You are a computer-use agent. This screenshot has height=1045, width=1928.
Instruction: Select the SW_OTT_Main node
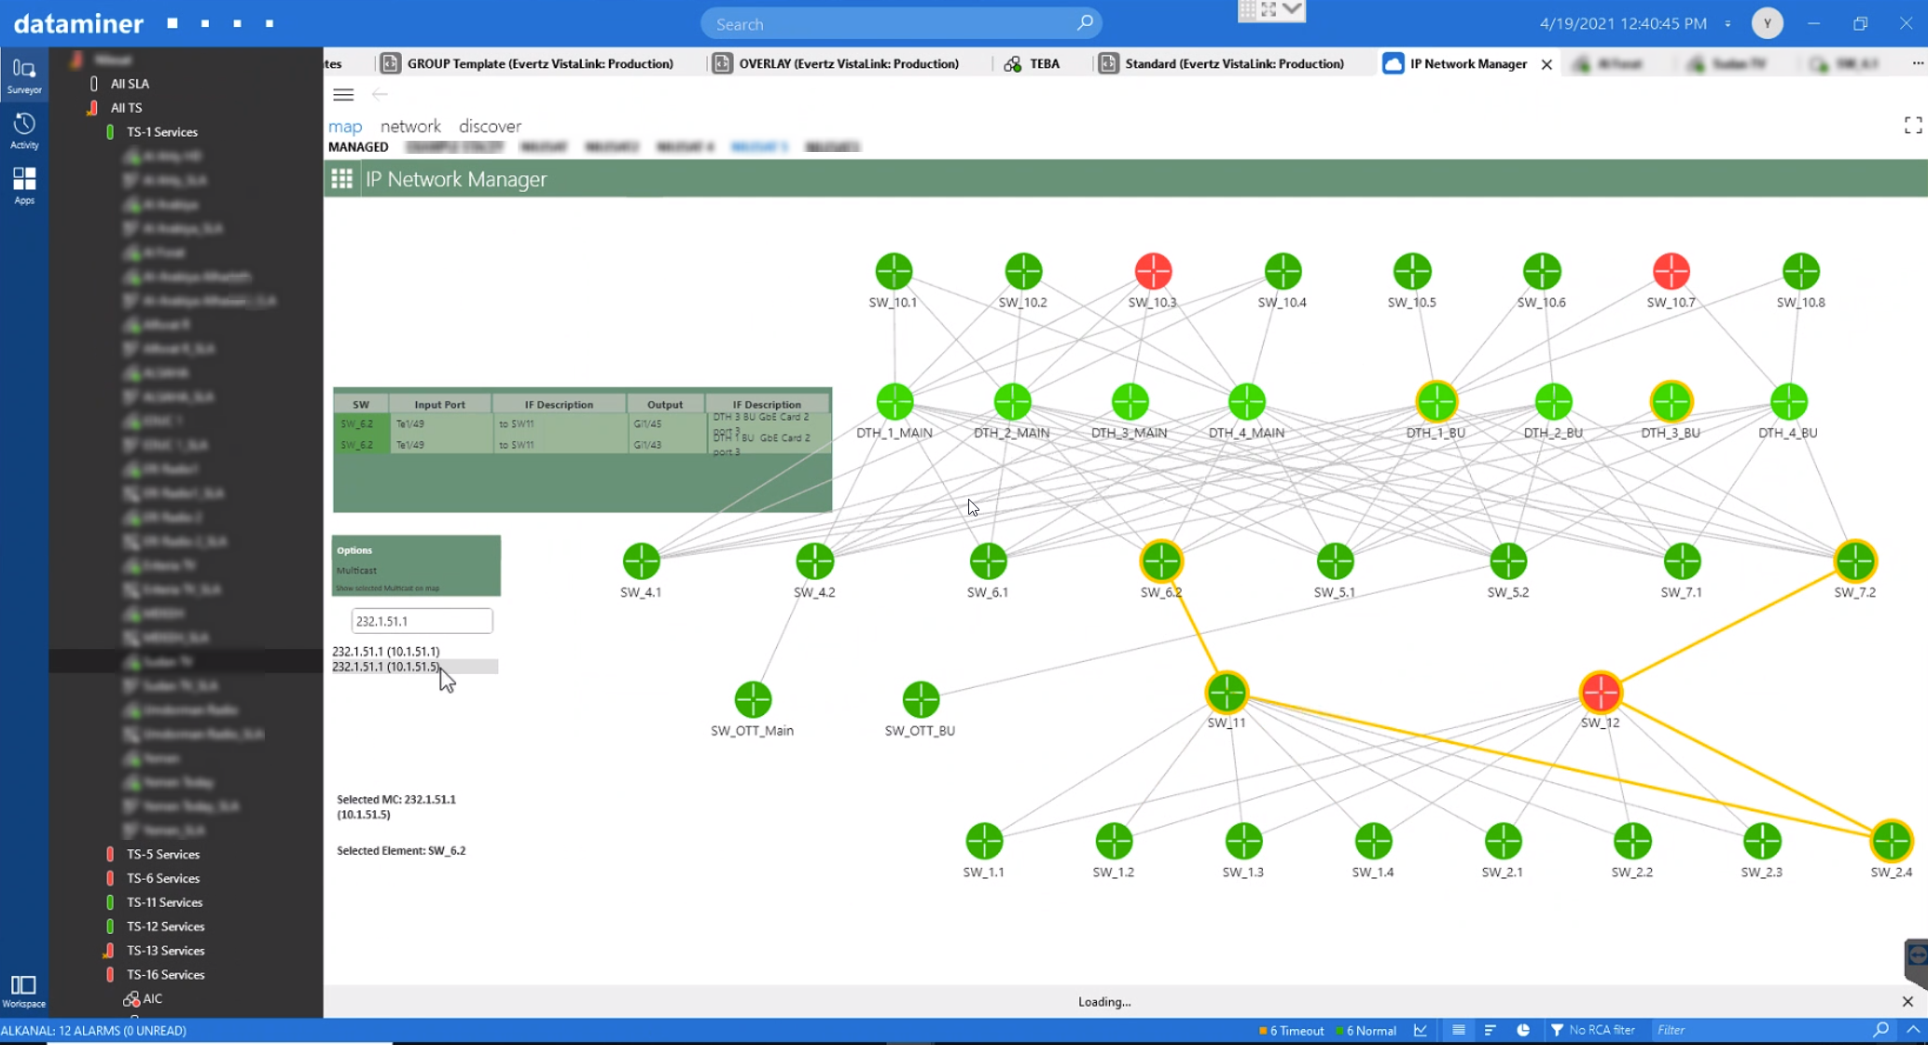click(x=753, y=700)
